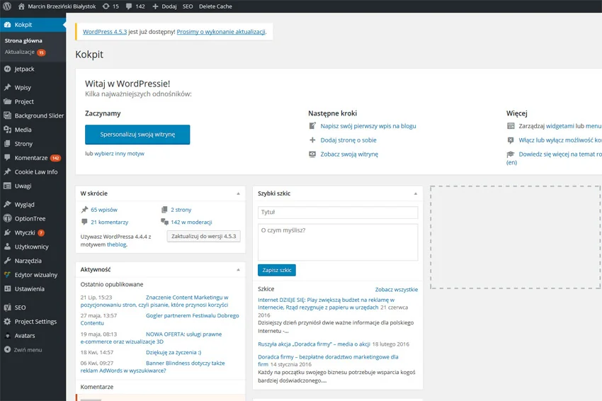Image resolution: width=602 pixels, height=401 pixels.
Task: Click the Użytkownicy user icon
Action: [x=7, y=247]
